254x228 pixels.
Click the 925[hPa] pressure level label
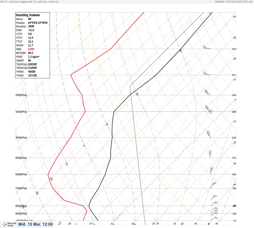[21, 214]
